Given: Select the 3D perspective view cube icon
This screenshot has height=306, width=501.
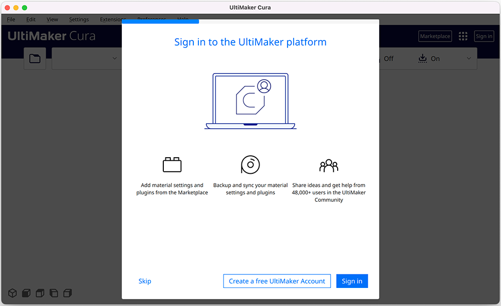Looking at the screenshot, I should pos(13,293).
